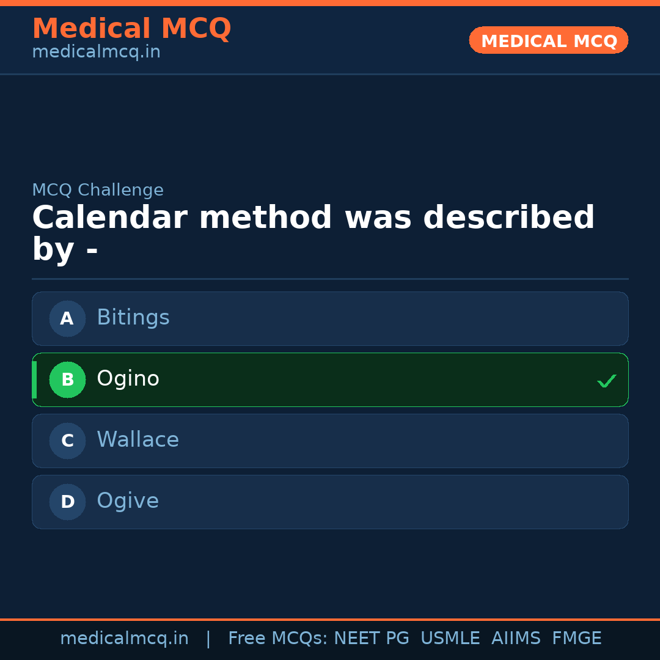
Task: Click medicalmcq.in in the footer
Action: 124,638
